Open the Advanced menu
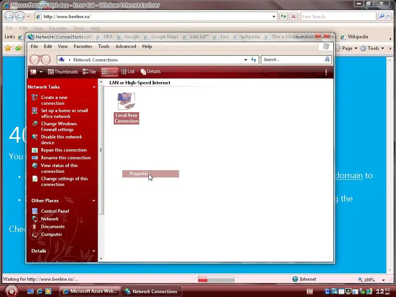The height and width of the screenshot is (297, 396). 126,46
